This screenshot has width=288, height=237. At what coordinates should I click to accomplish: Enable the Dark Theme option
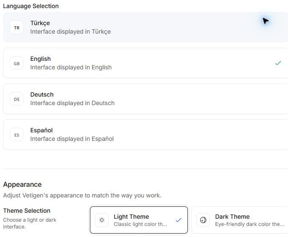(240, 220)
